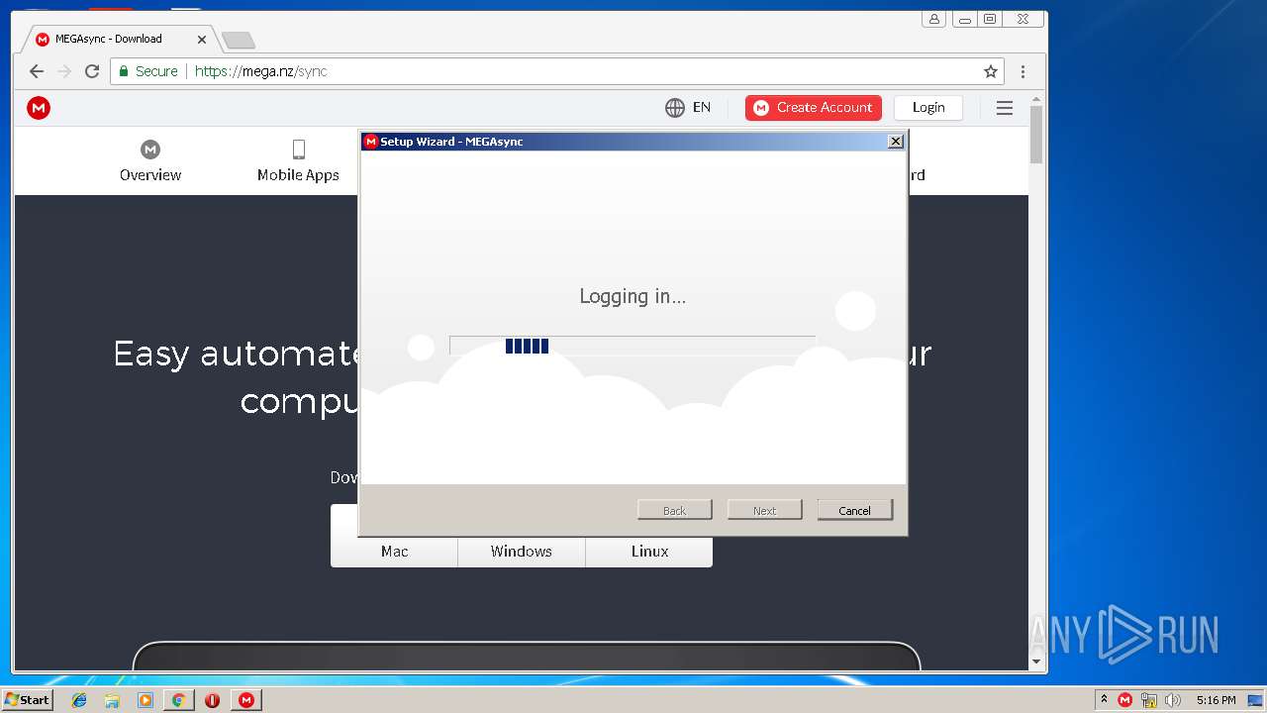Select the Linux download option
Image resolution: width=1267 pixels, height=713 pixels.
click(649, 552)
